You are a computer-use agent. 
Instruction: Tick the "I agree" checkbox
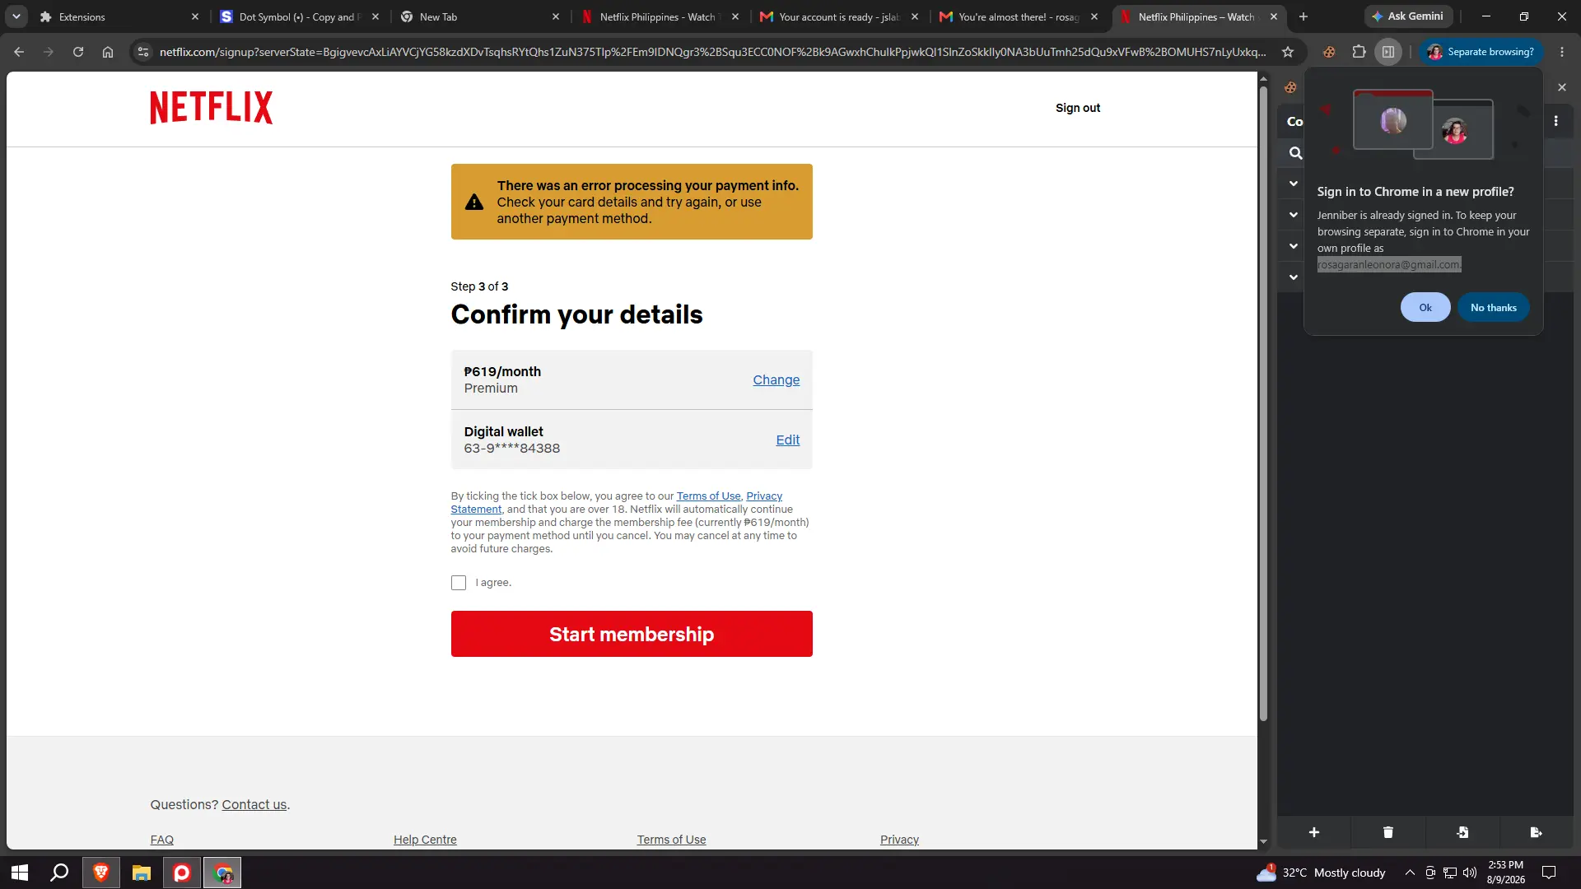tap(459, 583)
